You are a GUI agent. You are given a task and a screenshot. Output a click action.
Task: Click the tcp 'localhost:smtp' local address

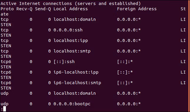(72, 51)
